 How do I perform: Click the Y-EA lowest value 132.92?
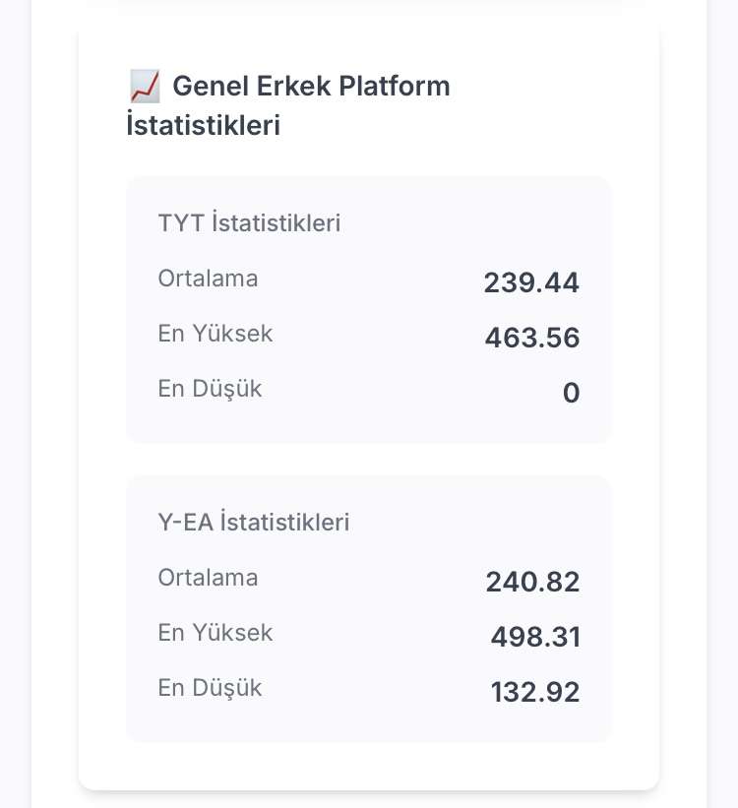pos(535,692)
